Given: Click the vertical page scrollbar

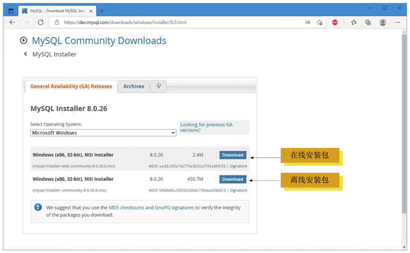Looking at the screenshot, I should click(404, 123).
